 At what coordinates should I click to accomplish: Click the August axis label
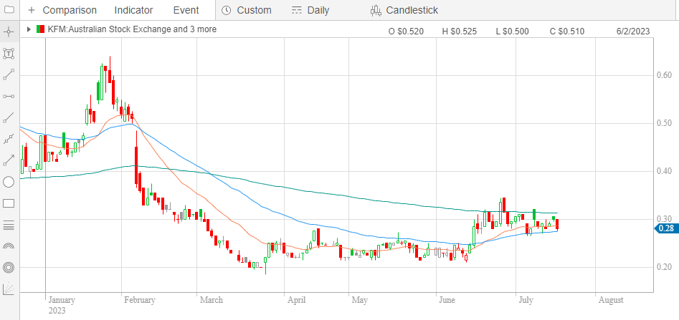coord(611,300)
